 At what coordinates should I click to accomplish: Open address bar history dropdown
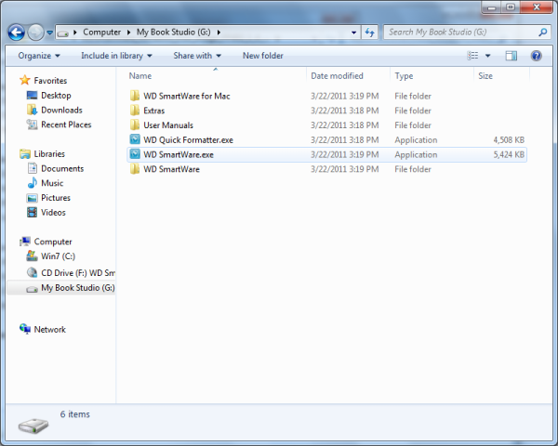(353, 33)
